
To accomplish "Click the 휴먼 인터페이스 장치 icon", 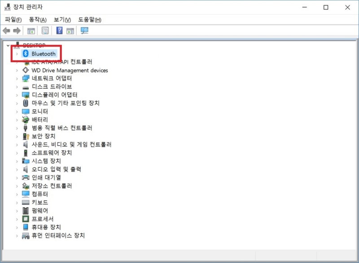I will [26, 236].
